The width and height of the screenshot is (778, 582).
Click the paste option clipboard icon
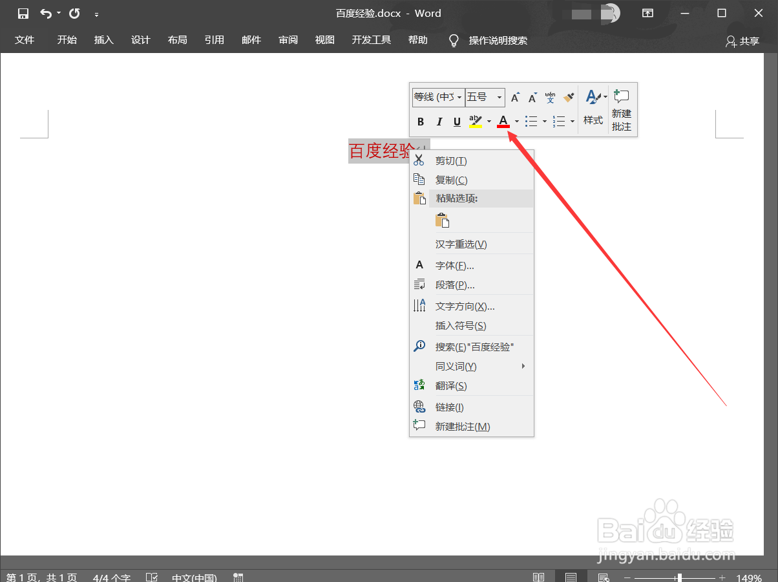coord(442,221)
